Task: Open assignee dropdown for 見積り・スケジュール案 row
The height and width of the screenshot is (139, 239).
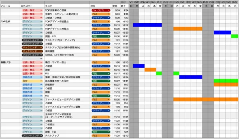Action: (101, 14)
